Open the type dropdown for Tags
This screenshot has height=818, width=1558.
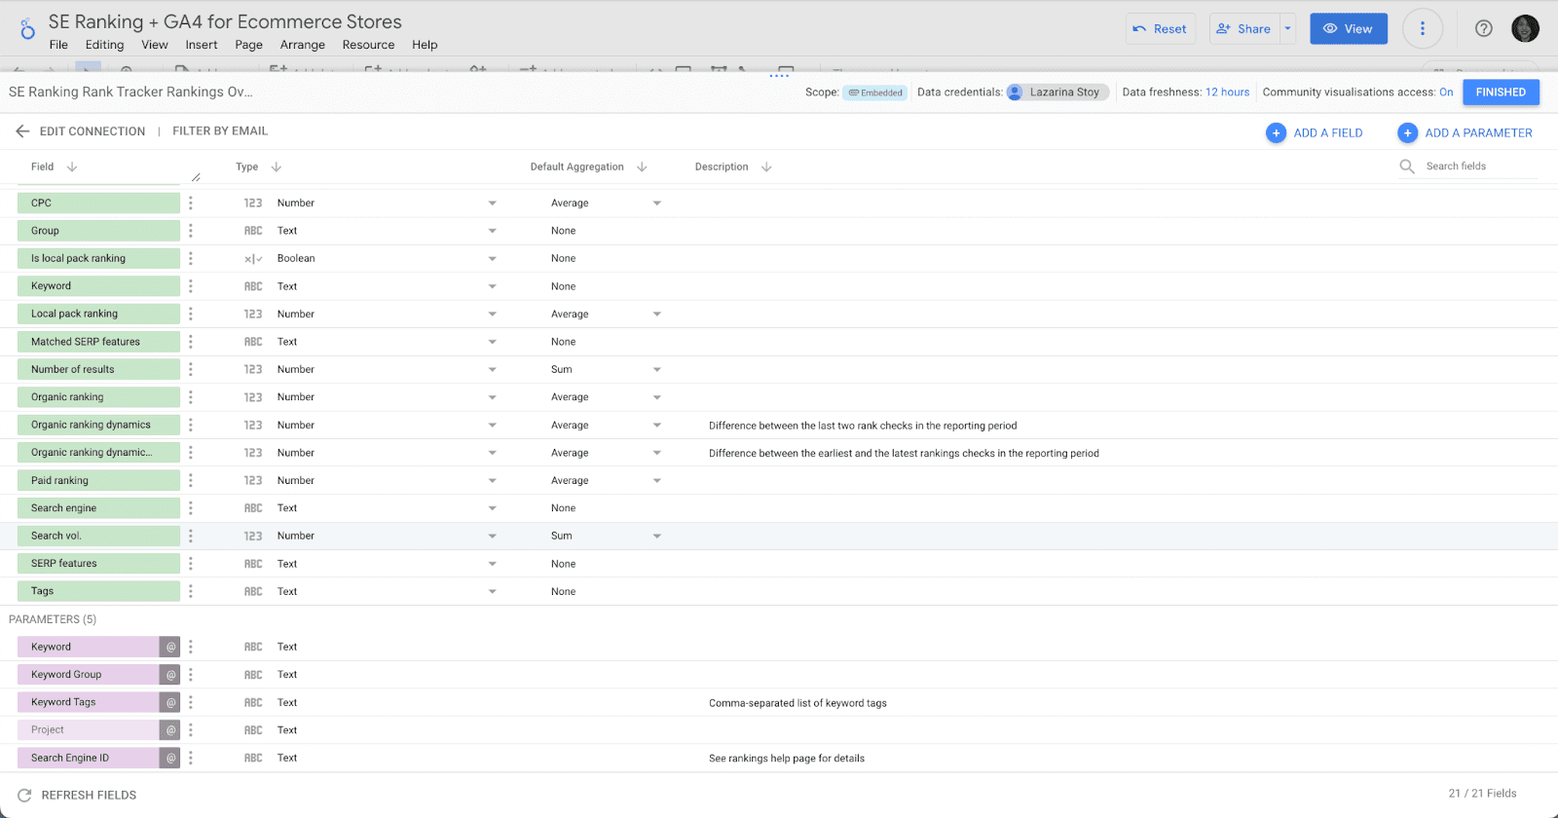pos(492,592)
